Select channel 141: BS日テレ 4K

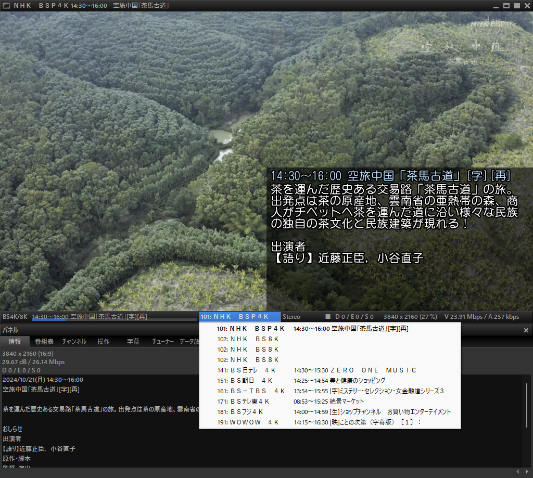(329, 370)
